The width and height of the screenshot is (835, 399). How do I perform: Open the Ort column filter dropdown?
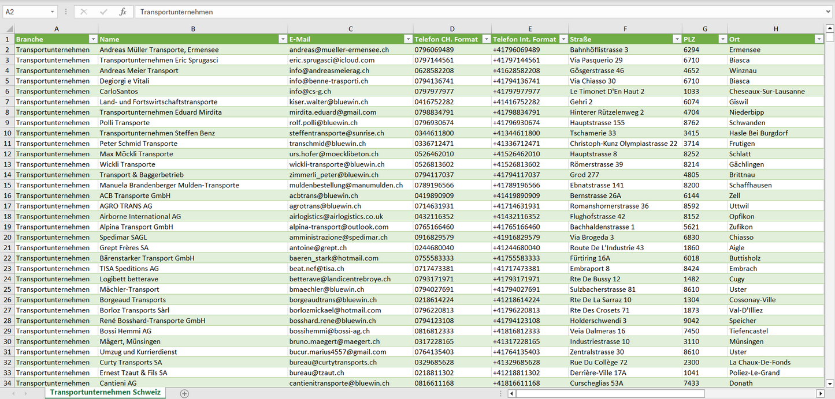tap(818, 39)
